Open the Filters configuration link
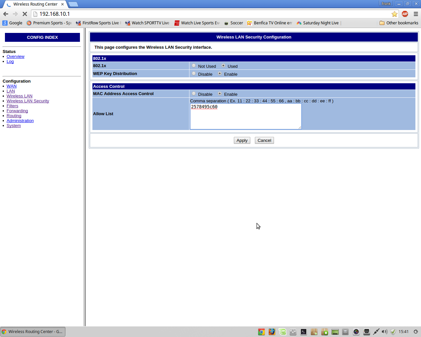 tap(12, 106)
